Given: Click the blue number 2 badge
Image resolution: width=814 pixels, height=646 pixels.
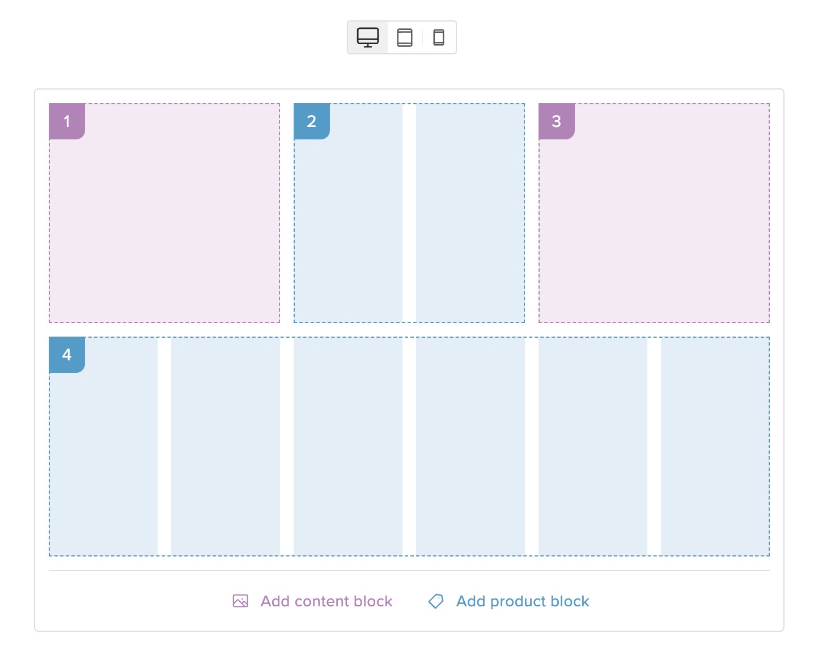Looking at the screenshot, I should pos(312,121).
